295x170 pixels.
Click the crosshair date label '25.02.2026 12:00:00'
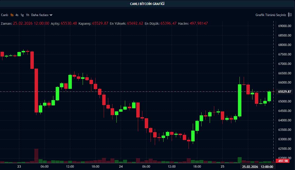[257, 167]
